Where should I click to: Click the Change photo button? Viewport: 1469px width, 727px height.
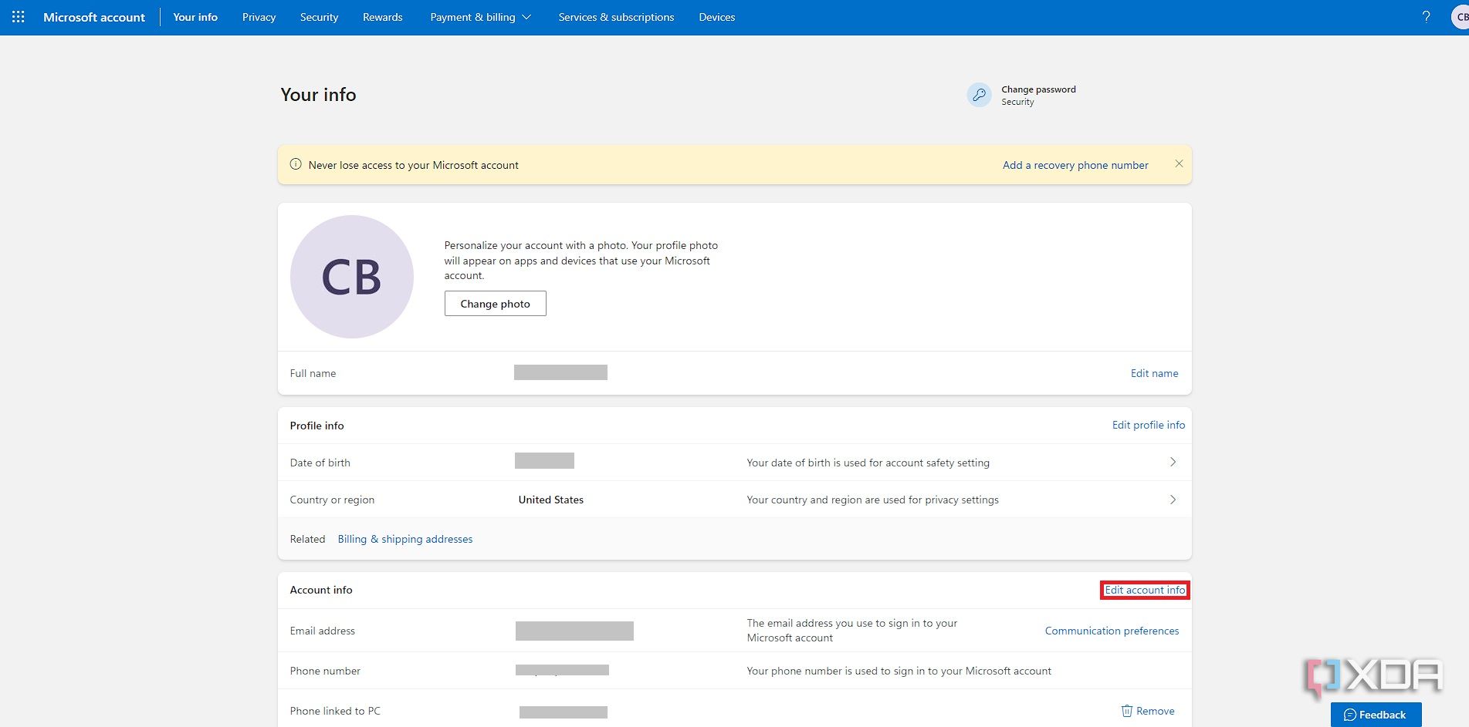click(x=495, y=303)
